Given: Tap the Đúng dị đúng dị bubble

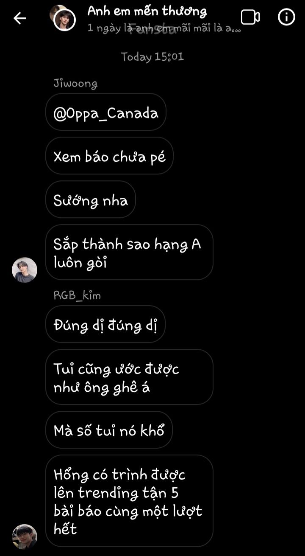Looking at the screenshot, I should (x=105, y=325).
